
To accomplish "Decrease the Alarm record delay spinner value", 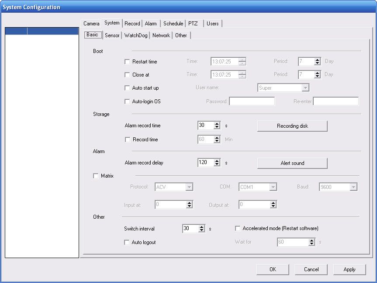I will click(217, 165).
